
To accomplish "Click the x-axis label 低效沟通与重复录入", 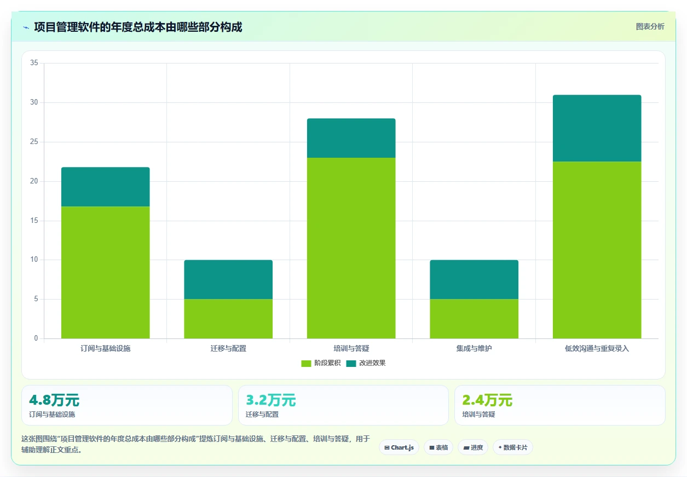I will [x=597, y=348].
